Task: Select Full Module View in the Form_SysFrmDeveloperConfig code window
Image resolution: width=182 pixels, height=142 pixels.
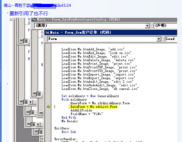Action: [39, 94]
